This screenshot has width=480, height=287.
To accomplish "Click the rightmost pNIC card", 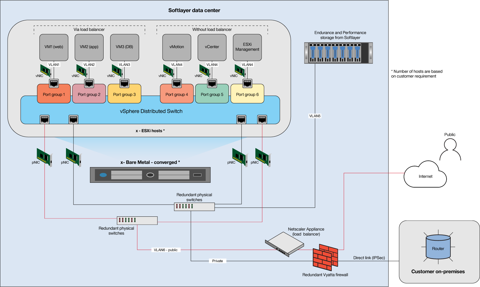I will point(263,157).
